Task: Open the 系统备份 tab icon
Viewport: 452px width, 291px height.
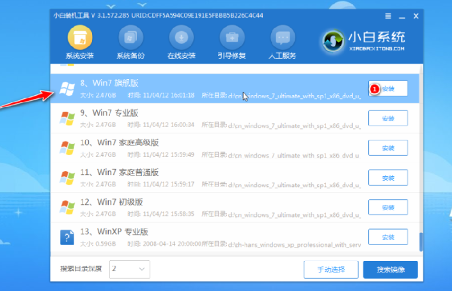Action: coord(130,38)
